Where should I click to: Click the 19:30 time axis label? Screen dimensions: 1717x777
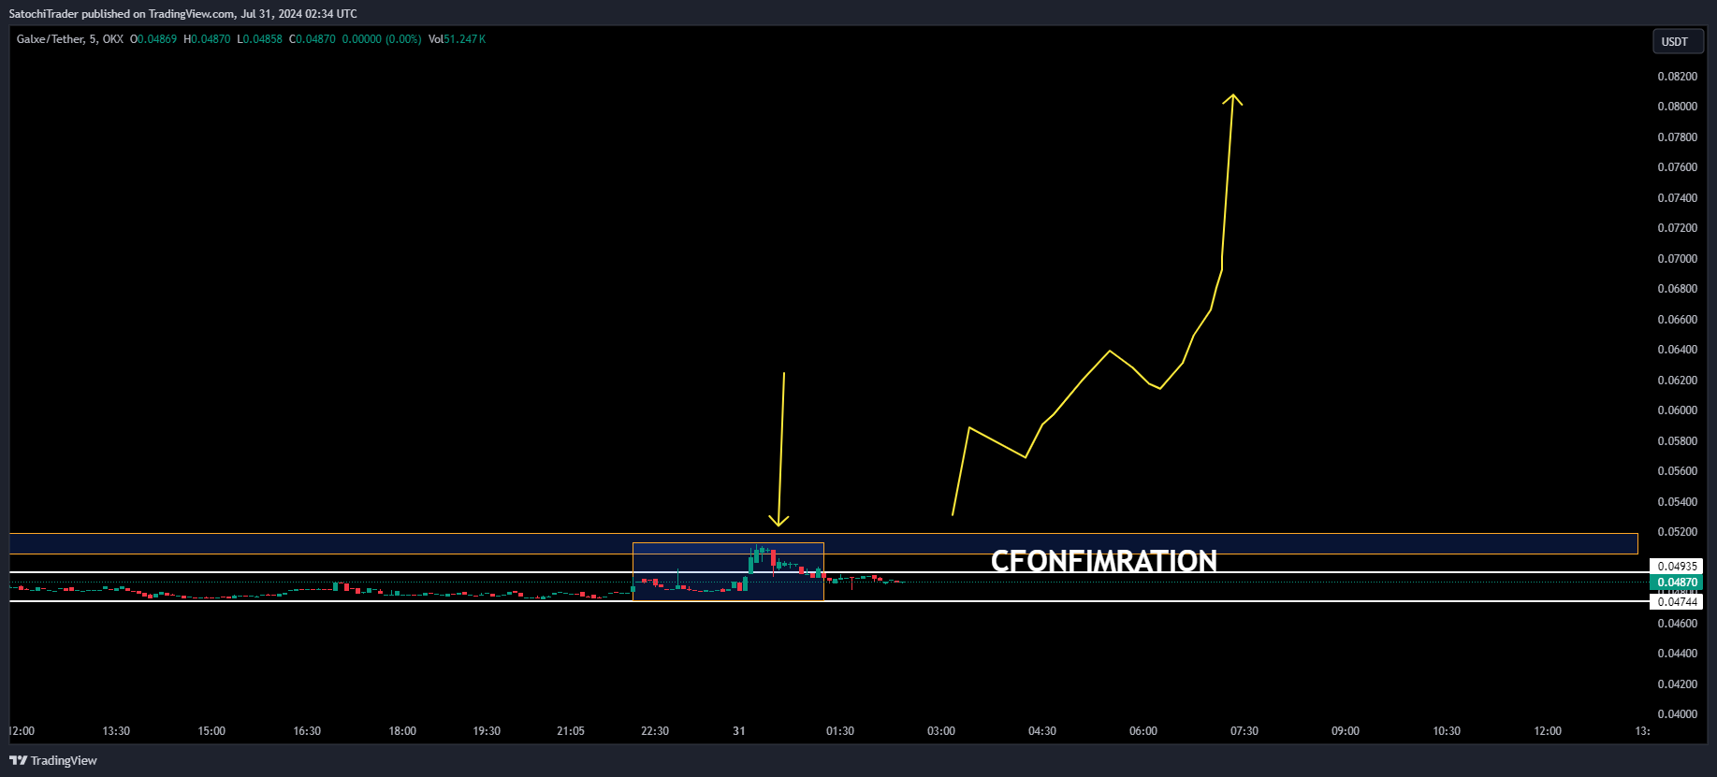pos(487,731)
